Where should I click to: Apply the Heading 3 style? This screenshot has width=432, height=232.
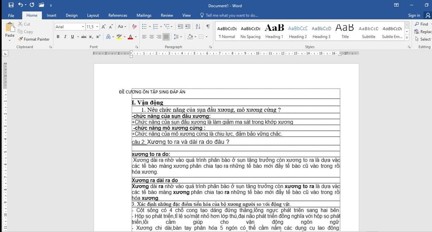[x=321, y=31]
